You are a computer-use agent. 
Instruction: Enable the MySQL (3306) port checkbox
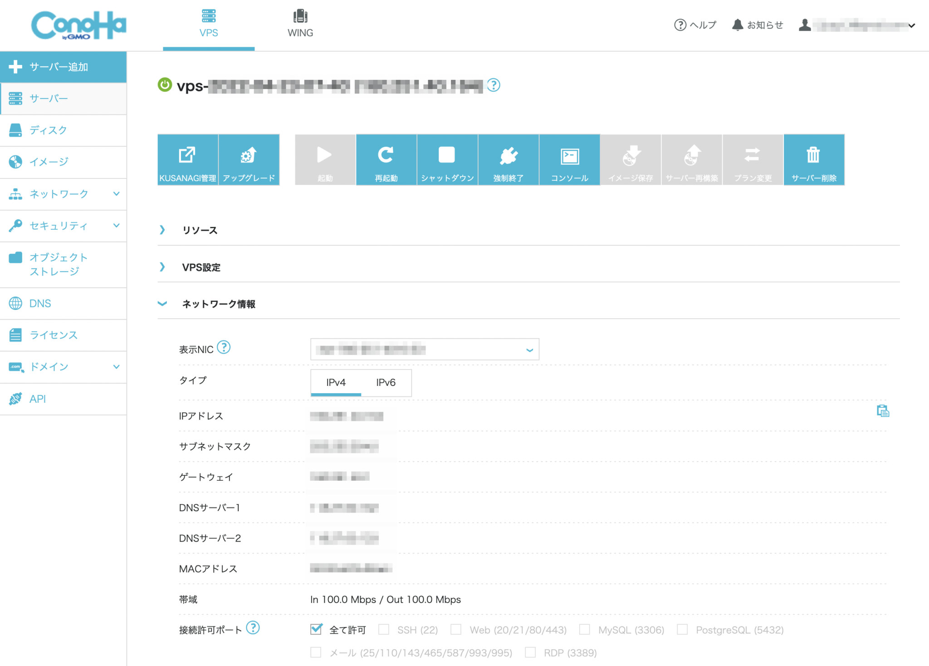pyautogui.click(x=584, y=629)
